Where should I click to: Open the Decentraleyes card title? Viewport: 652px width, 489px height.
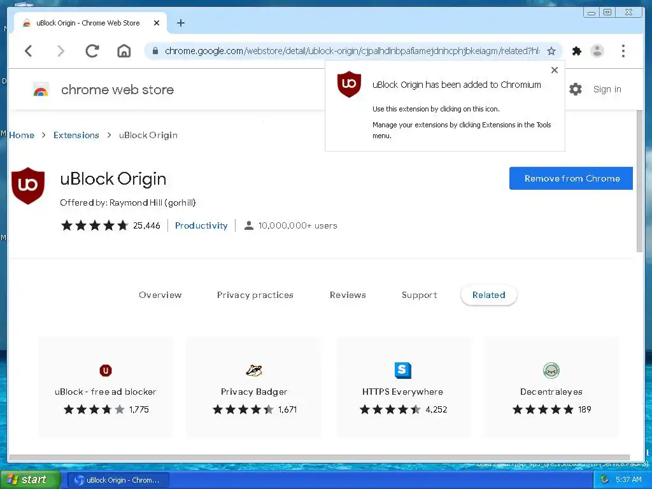click(x=551, y=392)
